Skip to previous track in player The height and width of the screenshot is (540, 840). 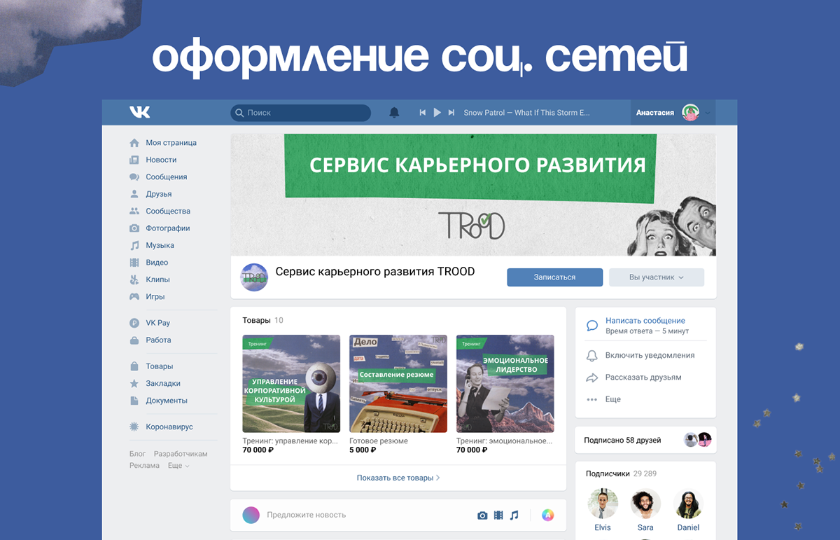point(422,112)
